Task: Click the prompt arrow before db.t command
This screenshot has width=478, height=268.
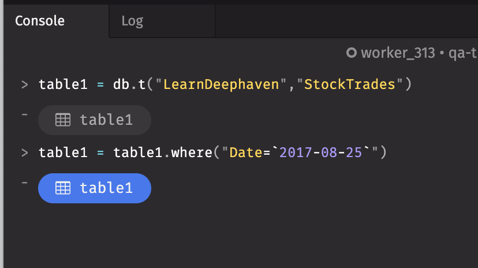Action: click(25, 84)
